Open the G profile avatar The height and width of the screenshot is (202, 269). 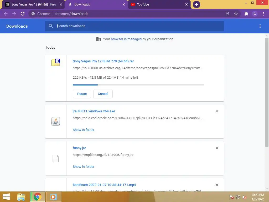(x=255, y=14)
